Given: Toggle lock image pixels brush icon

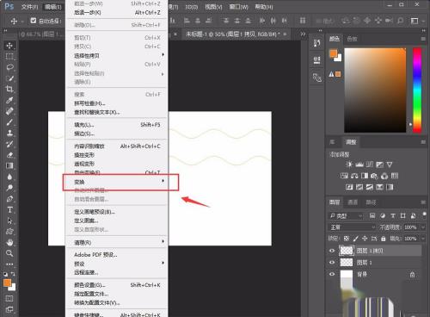Looking at the screenshot, I should tap(355, 239).
